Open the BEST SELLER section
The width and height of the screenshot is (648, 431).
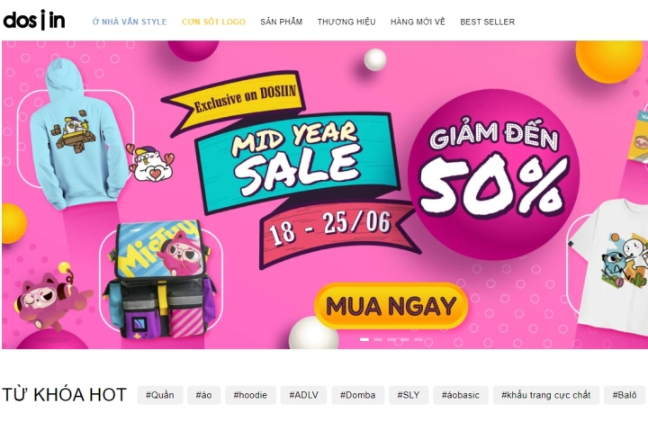pyautogui.click(x=487, y=22)
